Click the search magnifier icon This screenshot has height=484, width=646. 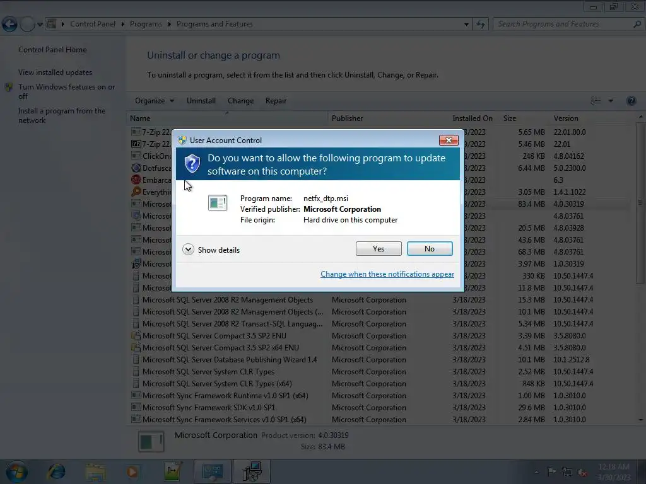(637, 25)
